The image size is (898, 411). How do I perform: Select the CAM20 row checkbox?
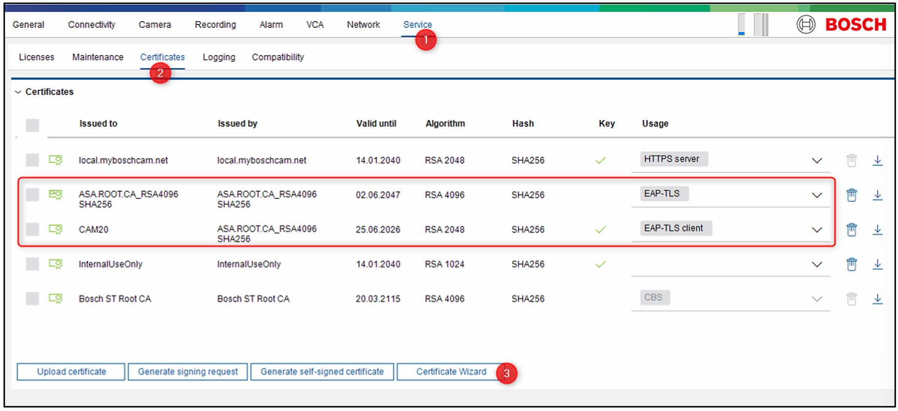tap(32, 229)
